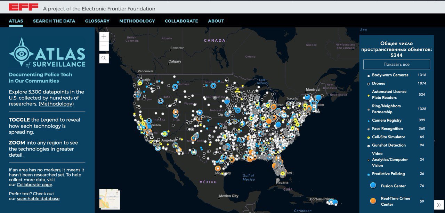Click the Gulf of Mexico map label

pyautogui.click(x=249, y=178)
